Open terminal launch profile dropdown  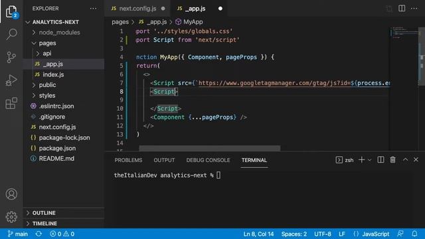pos(369,160)
